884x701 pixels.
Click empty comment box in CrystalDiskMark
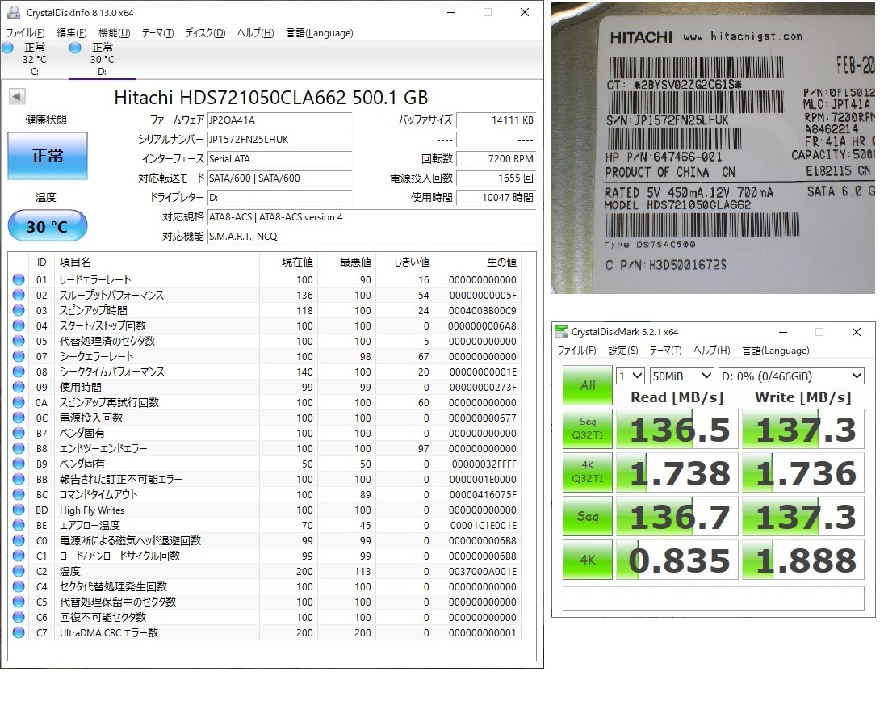coord(713,598)
